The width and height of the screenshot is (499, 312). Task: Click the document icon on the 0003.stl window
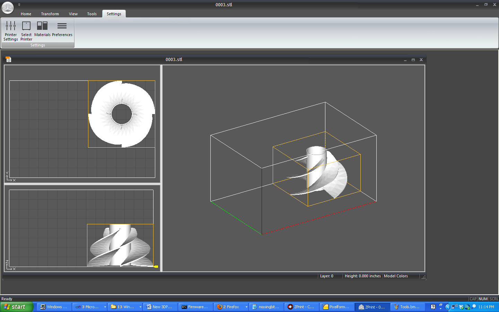8,59
